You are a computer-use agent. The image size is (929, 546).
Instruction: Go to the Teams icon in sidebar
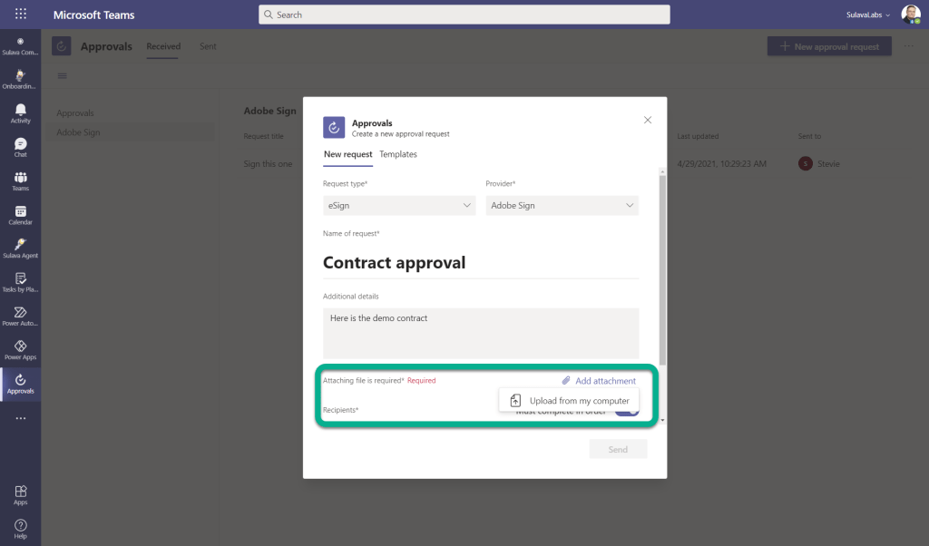20,180
